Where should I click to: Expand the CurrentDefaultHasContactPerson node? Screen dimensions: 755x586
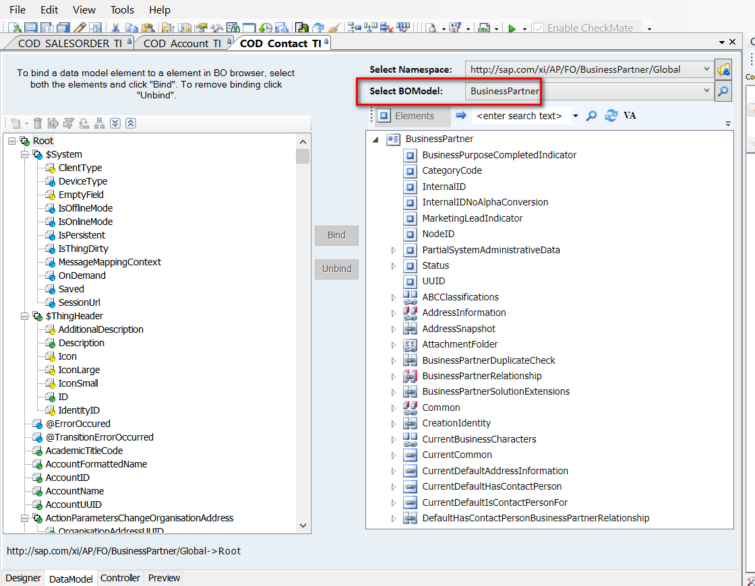coord(394,488)
